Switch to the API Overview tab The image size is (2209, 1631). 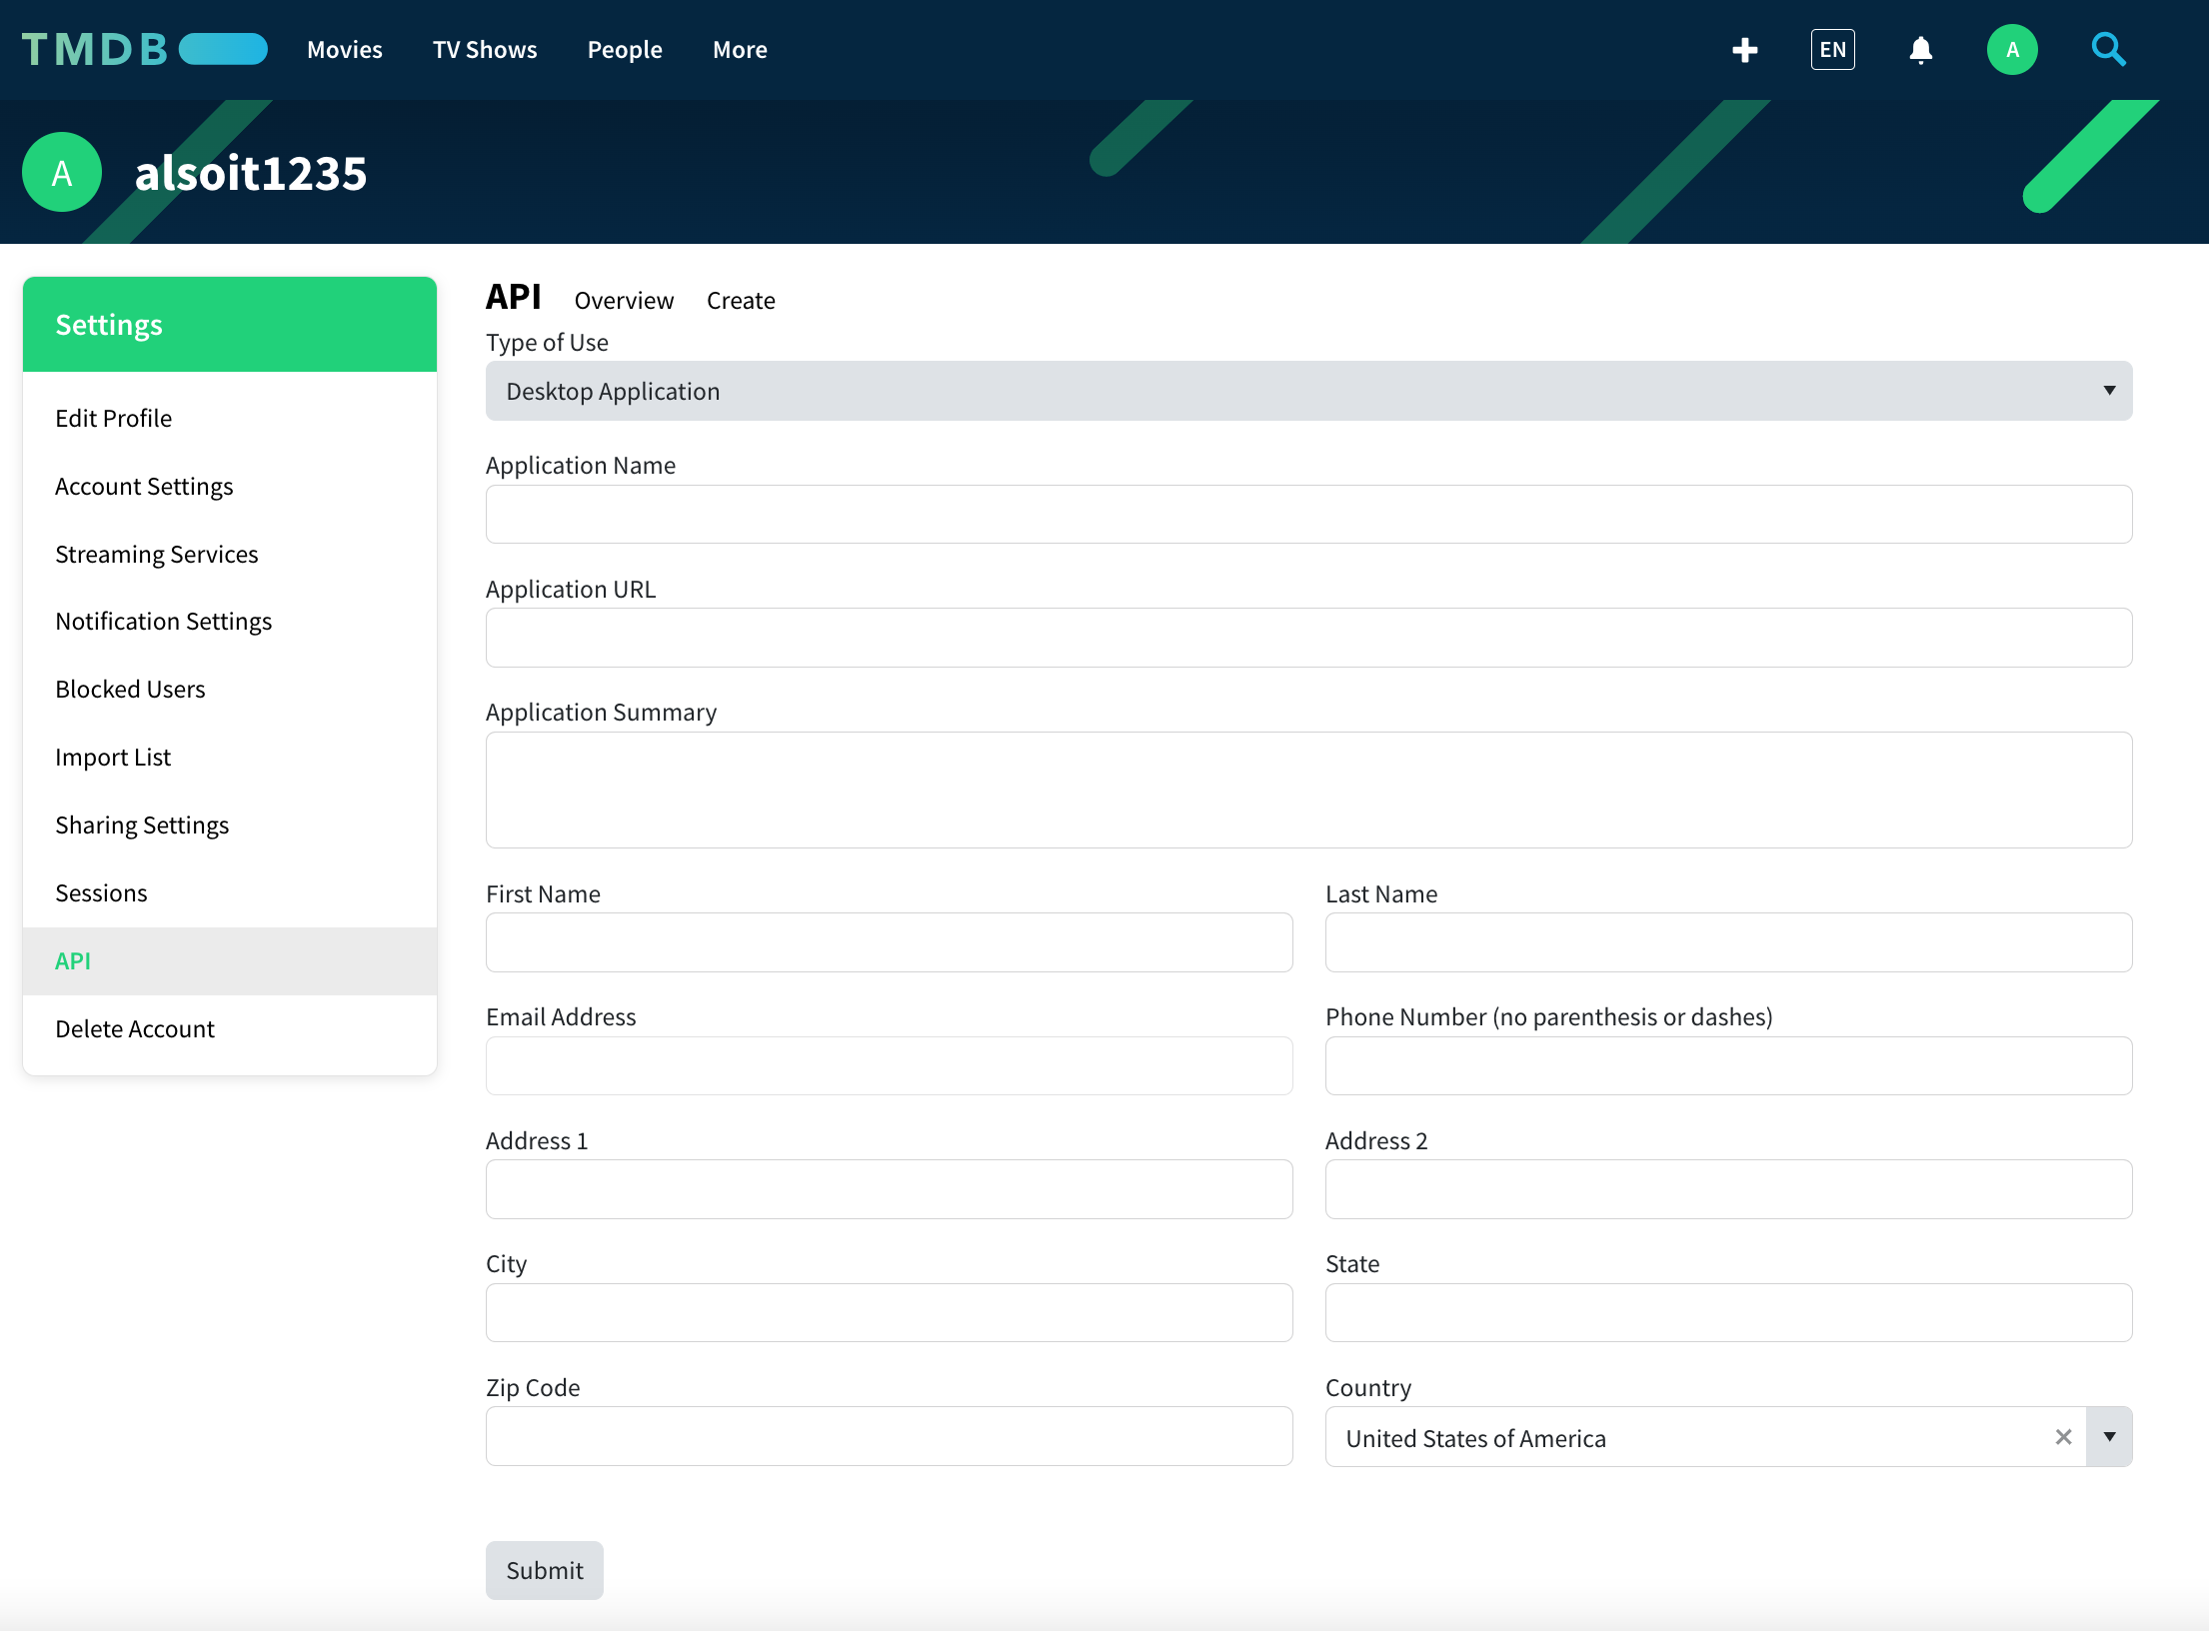[x=624, y=301]
